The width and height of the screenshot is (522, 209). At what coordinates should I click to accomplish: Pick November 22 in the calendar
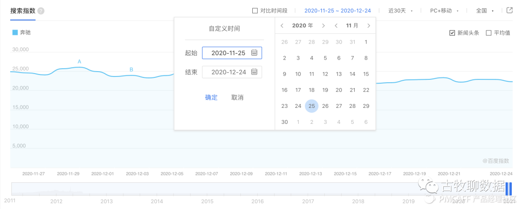click(366, 90)
